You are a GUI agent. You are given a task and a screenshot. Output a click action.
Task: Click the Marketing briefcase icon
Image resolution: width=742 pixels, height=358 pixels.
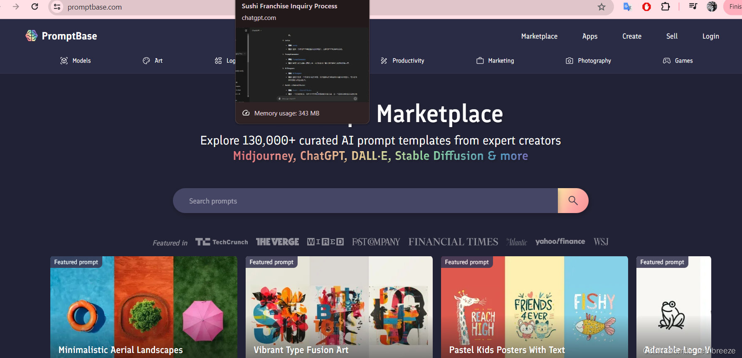click(480, 61)
